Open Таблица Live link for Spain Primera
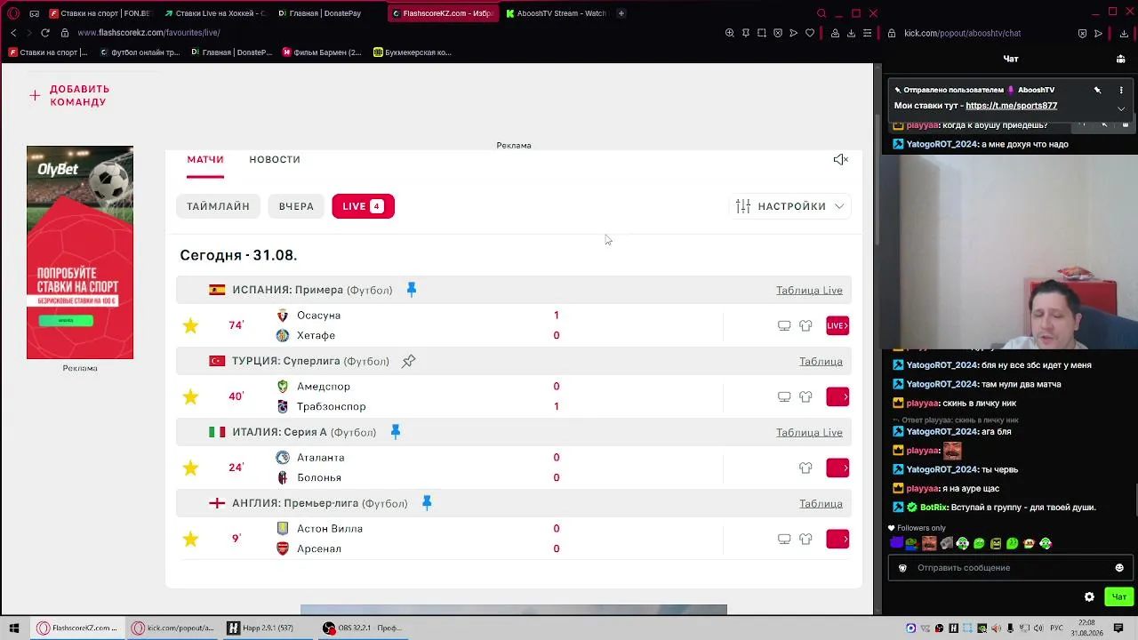1138x640 pixels. click(x=809, y=290)
